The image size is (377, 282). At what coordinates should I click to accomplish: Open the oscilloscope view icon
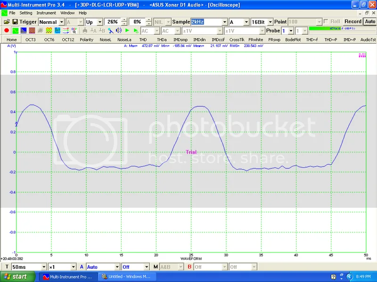[x=15, y=31]
